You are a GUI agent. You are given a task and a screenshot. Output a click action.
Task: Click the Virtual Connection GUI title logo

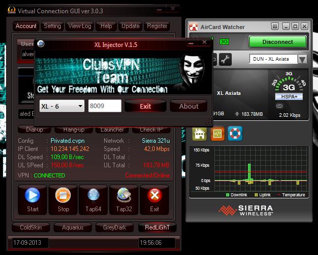pos(12,10)
